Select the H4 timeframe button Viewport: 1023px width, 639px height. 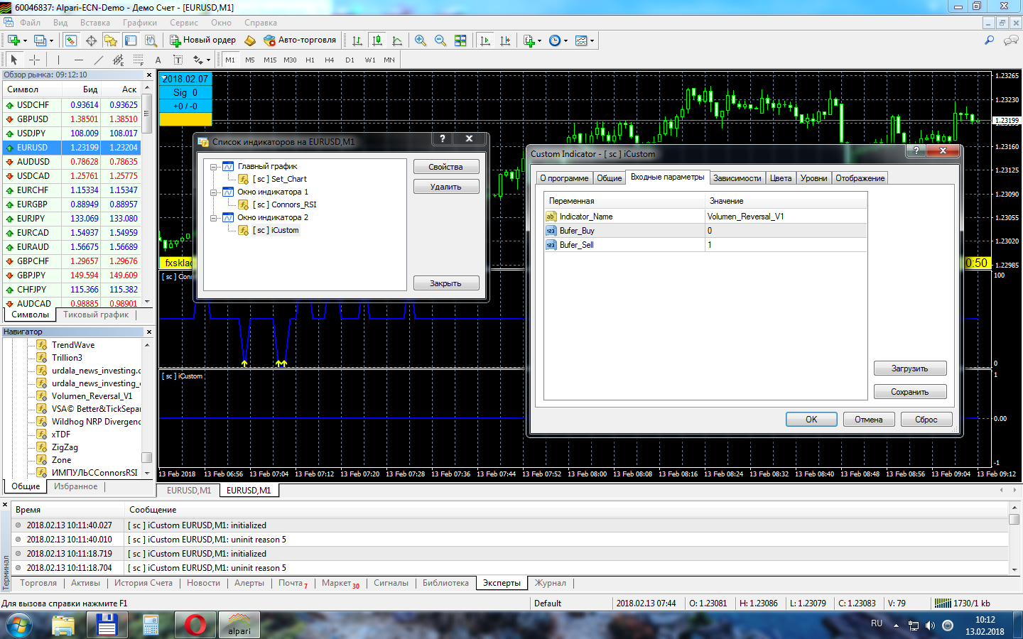(x=330, y=60)
